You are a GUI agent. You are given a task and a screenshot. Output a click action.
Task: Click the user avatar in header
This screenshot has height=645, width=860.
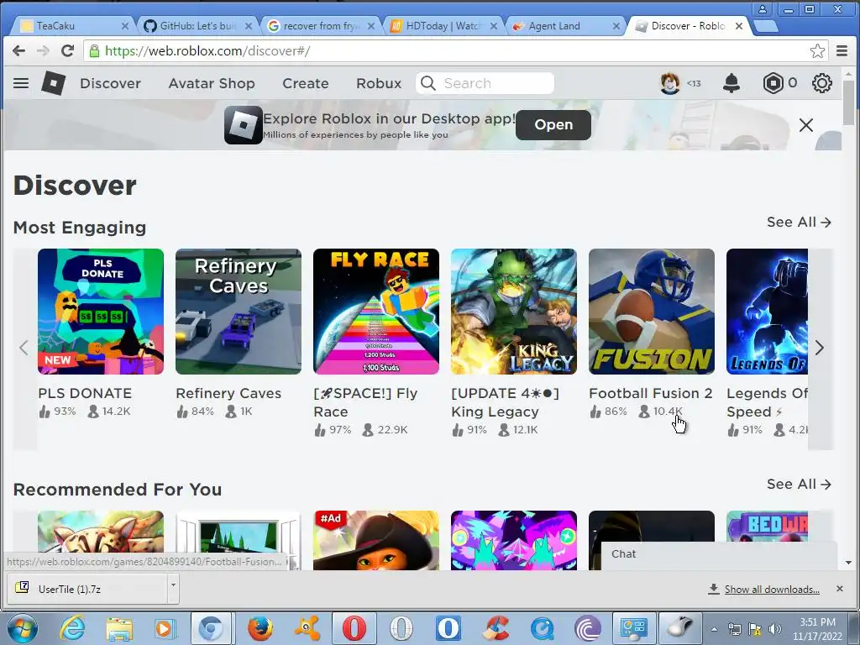click(x=669, y=83)
